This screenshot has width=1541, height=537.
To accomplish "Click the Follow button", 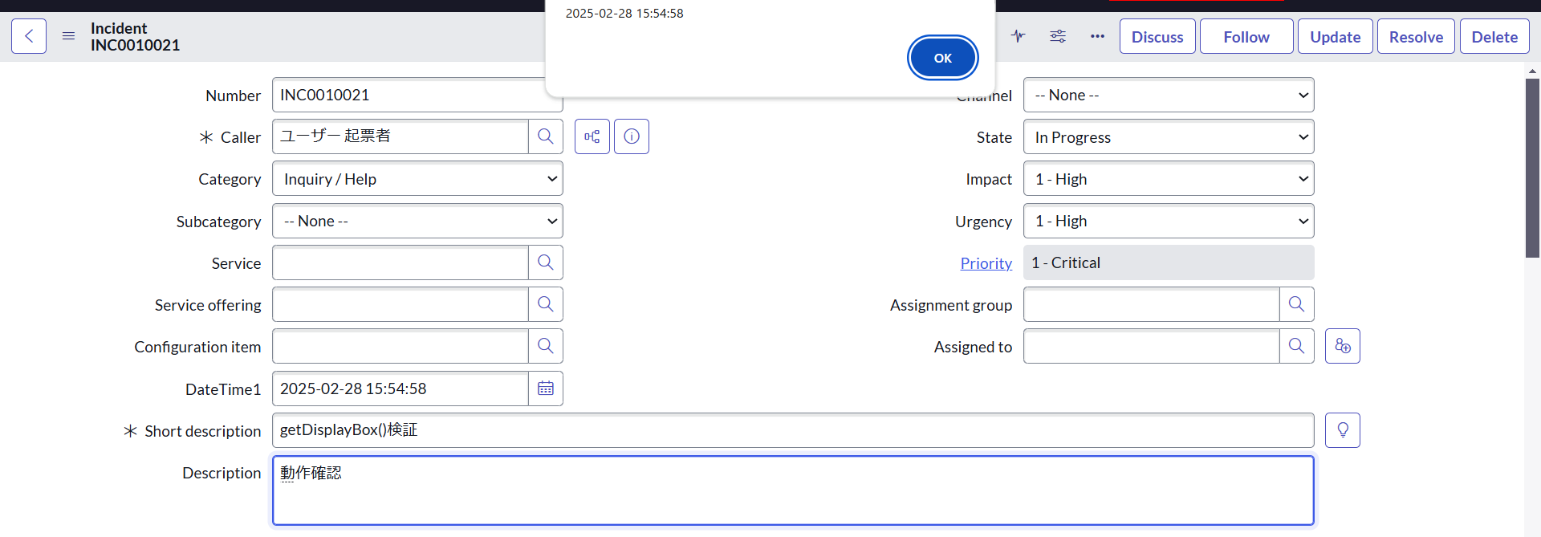I will click(1246, 37).
